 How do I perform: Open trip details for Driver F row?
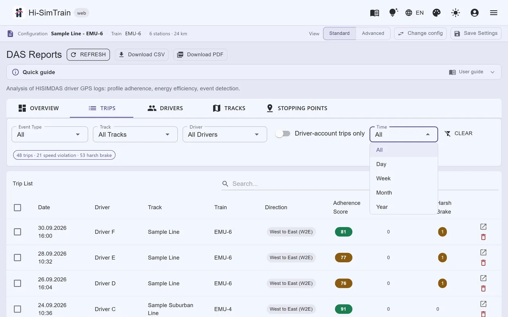(x=483, y=227)
